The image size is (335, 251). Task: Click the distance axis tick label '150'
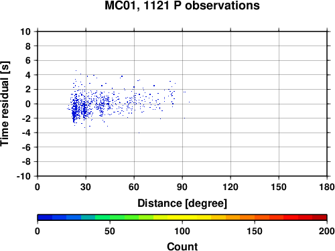click(x=279, y=187)
